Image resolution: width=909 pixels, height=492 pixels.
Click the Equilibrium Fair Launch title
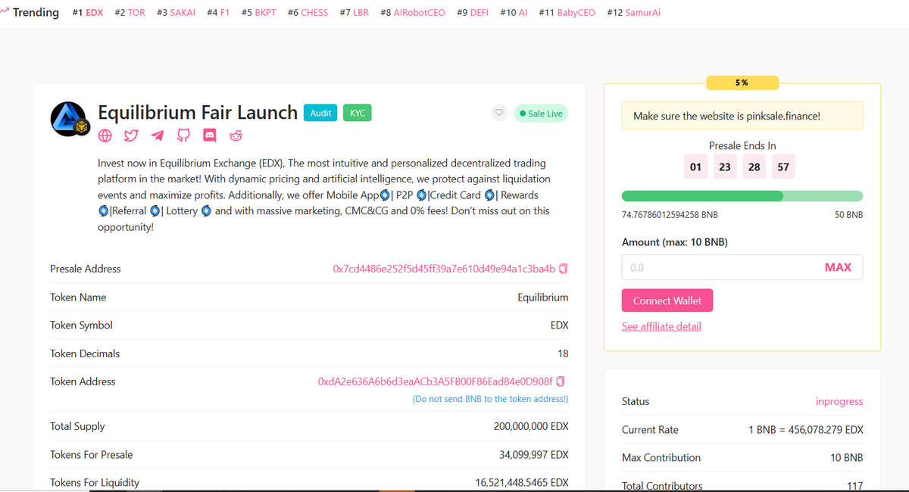[x=198, y=113]
